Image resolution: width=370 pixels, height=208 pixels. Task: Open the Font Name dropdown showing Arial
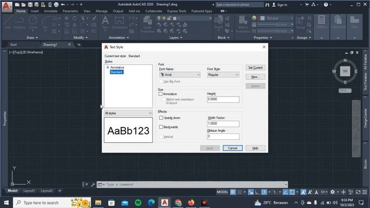click(x=180, y=75)
